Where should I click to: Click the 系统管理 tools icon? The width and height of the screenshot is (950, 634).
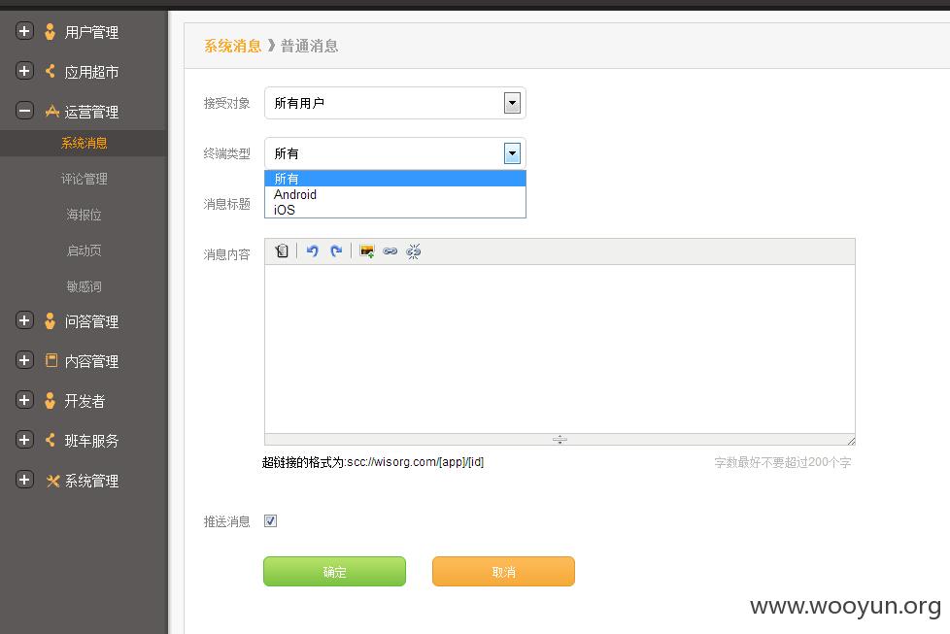click(52, 481)
